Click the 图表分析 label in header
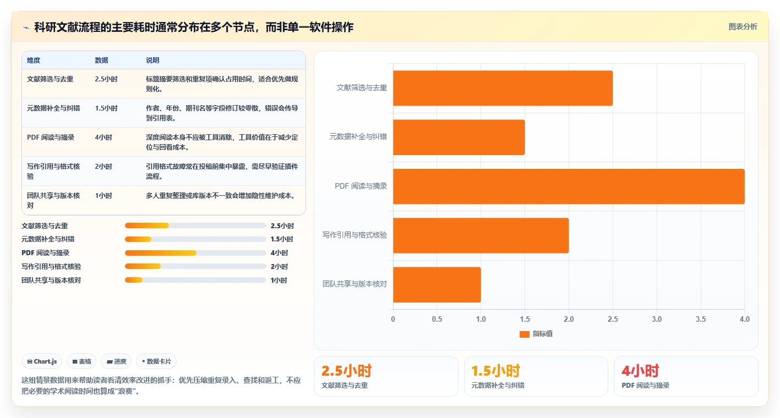The height and width of the screenshot is (418, 780). [x=743, y=26]
